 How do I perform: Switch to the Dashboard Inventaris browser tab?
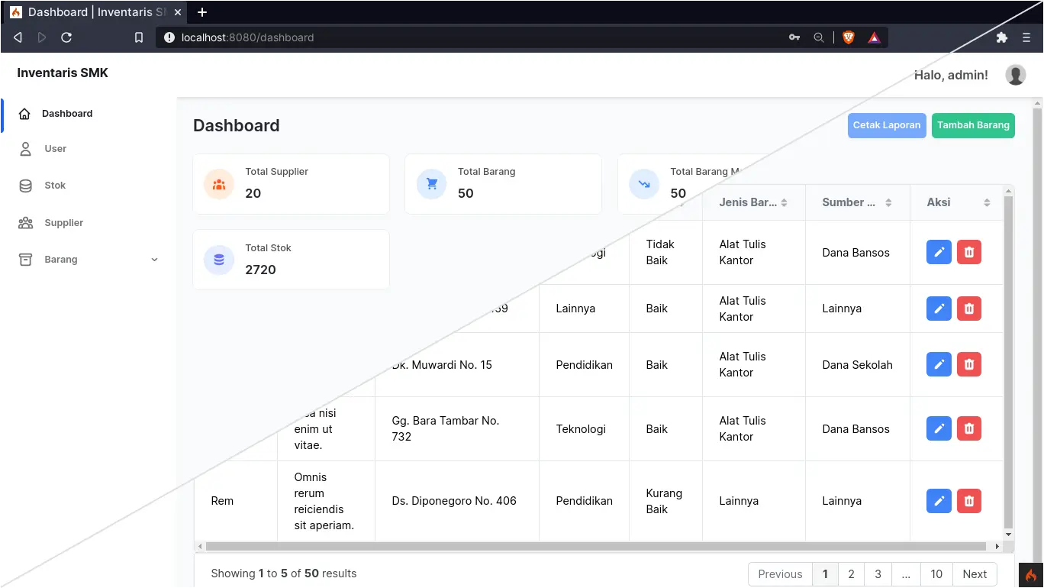tap(92, 11)
